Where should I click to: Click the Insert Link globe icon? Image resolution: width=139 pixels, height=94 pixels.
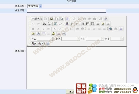pyautogui.click(x=111, y=29)
